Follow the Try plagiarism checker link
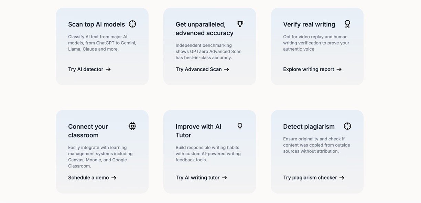The width and height of the screenshot is (421, 203). [x=314, y=178]
